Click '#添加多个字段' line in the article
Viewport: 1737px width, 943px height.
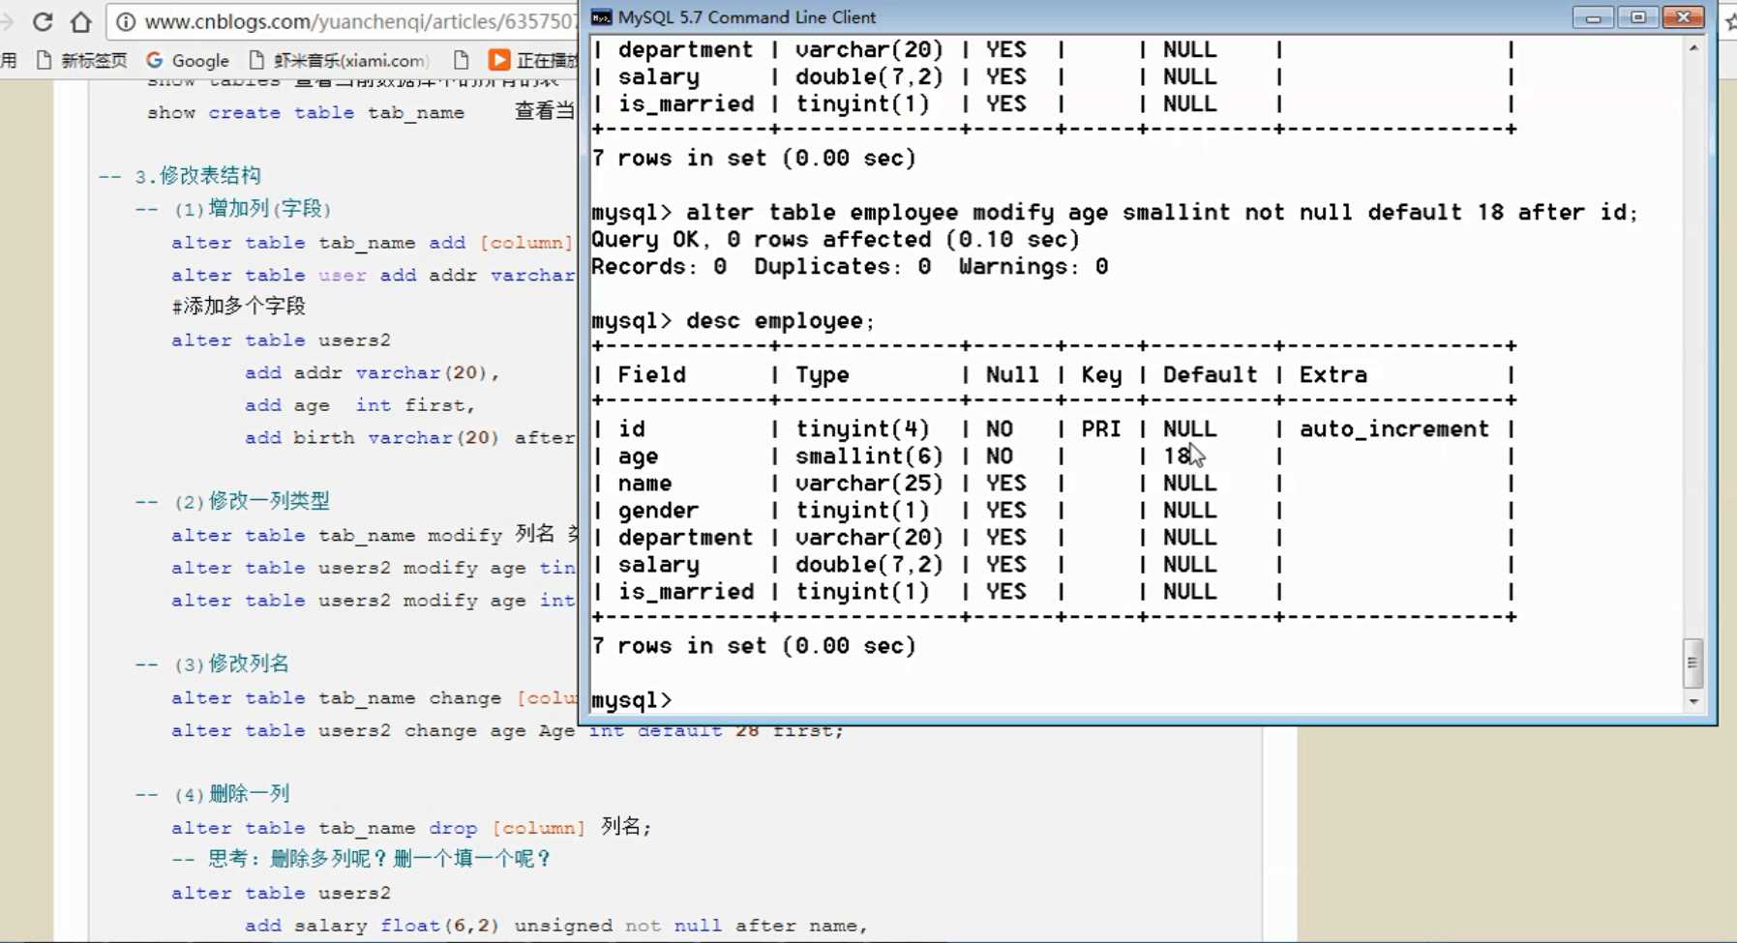click(238, 307)
